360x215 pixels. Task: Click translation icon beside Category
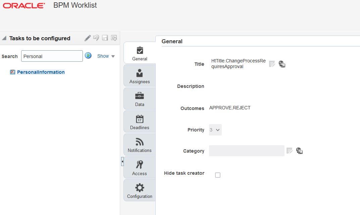click(x=299, y=151)
